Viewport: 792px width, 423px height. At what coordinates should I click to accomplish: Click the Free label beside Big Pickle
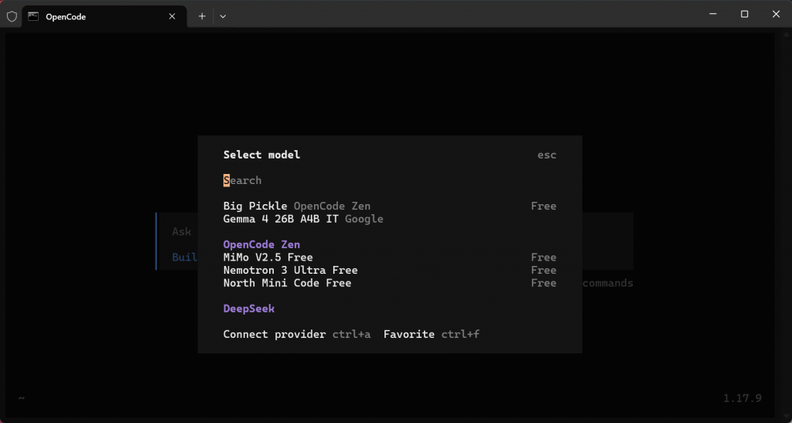pyautogui.click(x=544, y=206)
